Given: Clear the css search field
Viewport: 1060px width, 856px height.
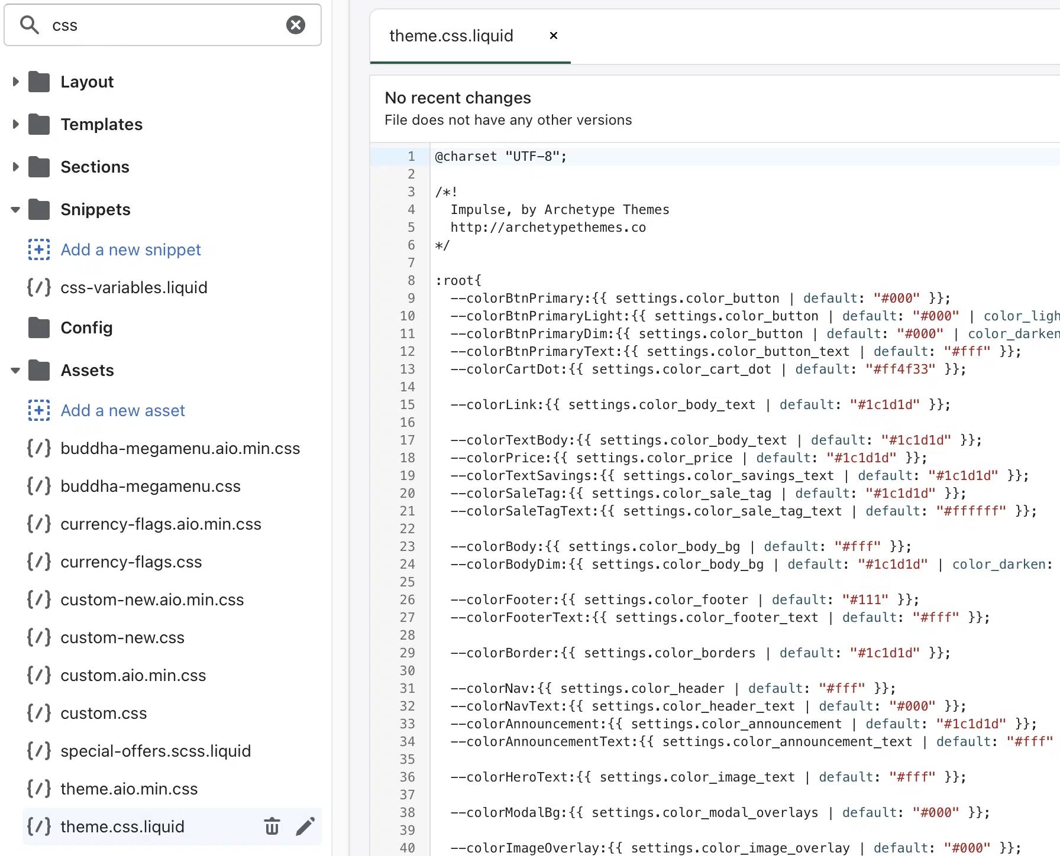Looking at the screenshot, I should pyautogui.click(x=296, y=25).
